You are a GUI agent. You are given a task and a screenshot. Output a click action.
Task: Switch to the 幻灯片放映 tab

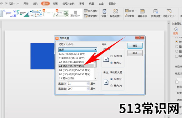(68, 4)
